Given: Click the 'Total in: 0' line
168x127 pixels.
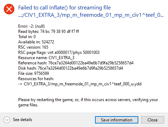Looking at the screenshot, I should click(27, 37).
